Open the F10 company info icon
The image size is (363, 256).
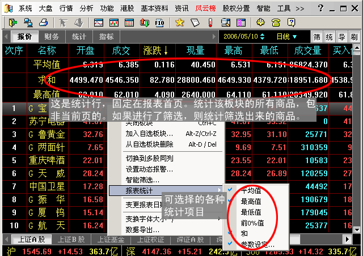160,23
